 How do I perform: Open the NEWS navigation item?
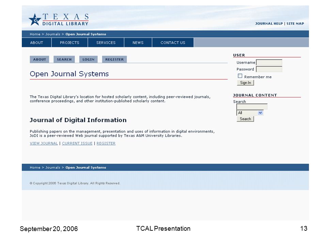138,43
